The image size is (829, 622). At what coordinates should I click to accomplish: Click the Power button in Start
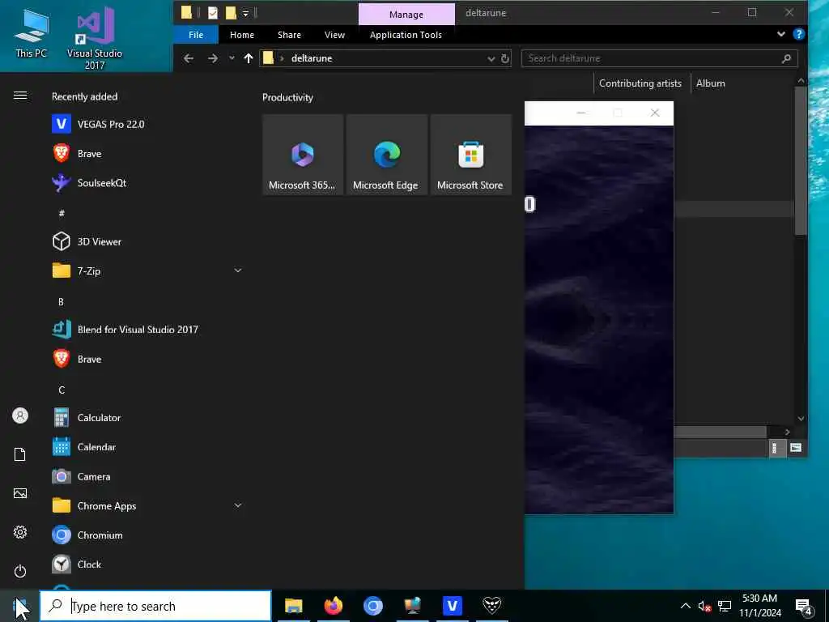(x=20, y=571)
